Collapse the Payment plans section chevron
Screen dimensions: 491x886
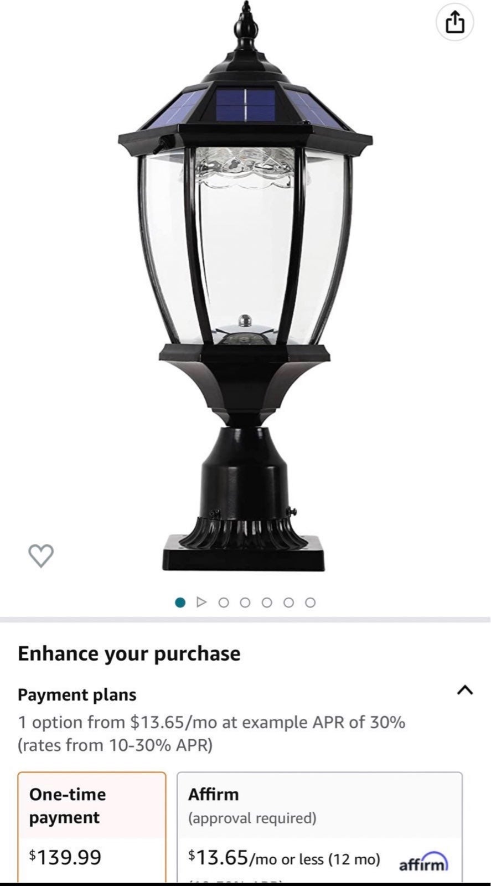[465, 690]
